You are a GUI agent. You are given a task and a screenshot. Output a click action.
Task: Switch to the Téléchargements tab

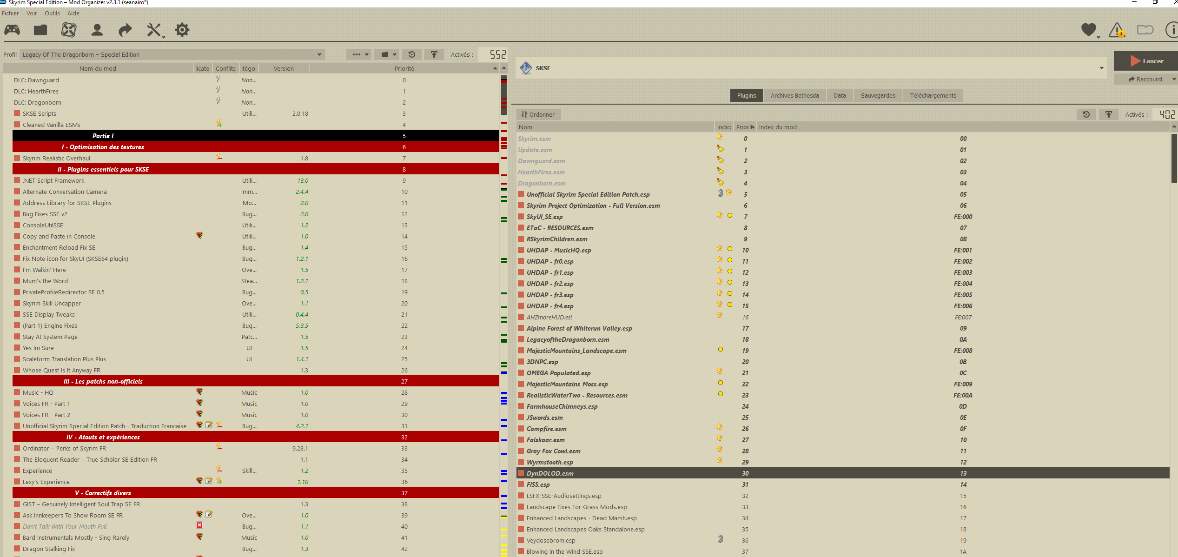coord(933,96)
